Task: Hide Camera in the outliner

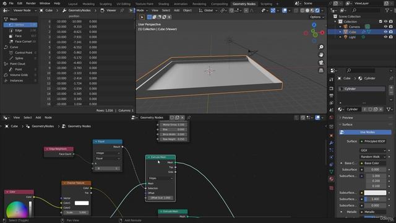Action: click(385, 27)
